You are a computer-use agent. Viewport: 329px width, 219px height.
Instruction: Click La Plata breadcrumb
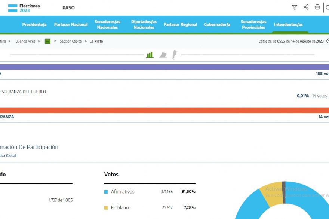(x=96, y=41)
